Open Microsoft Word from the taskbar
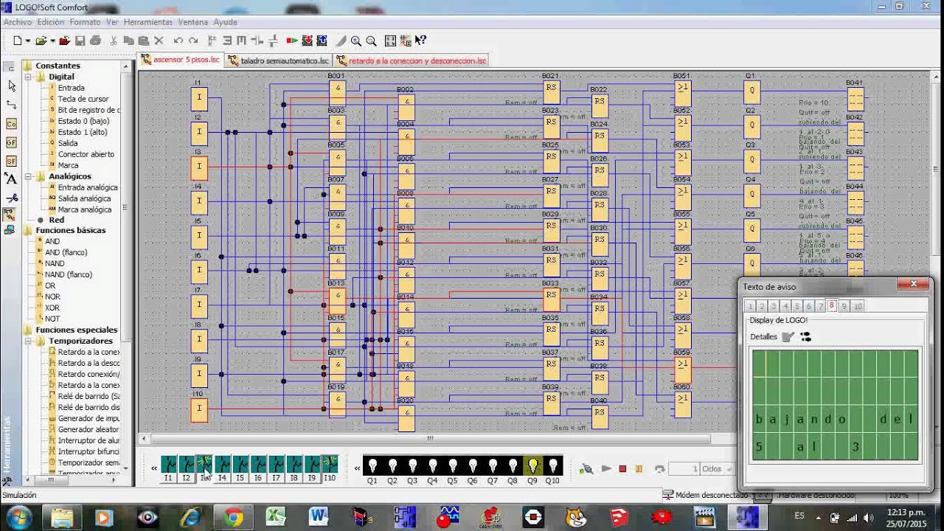This screenshot has height=531, width=944. pyautogui.click(x=319, y=518)
